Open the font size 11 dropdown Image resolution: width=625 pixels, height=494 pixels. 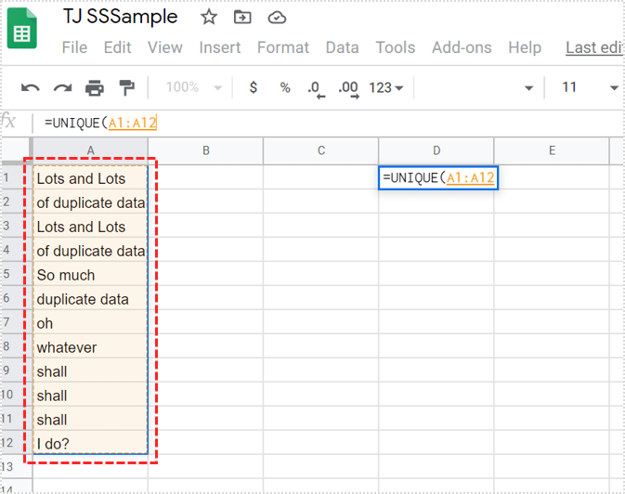point(590,87)
